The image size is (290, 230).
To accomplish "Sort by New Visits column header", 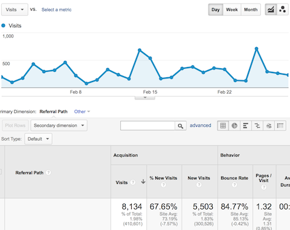I will (x=199, y=178).
